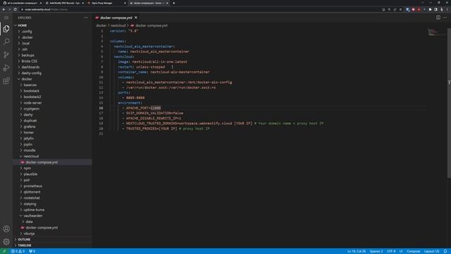451x254 pixels.
Task: Click the forwarded ports status item
Action: [32, 251]
